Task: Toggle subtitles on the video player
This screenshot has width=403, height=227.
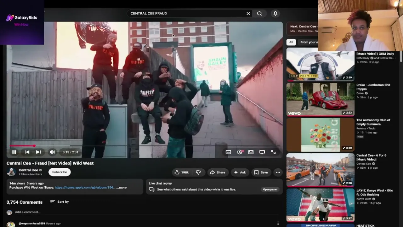Action: click(228, 152)
